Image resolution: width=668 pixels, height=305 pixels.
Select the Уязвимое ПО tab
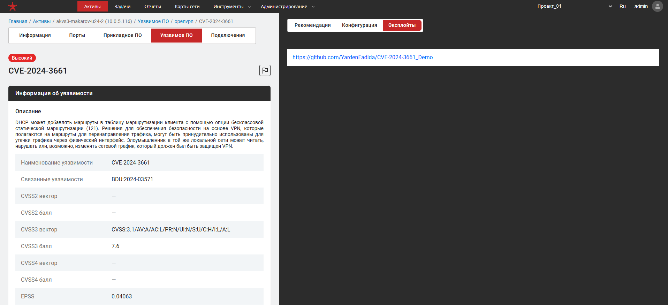pos(176,35)
